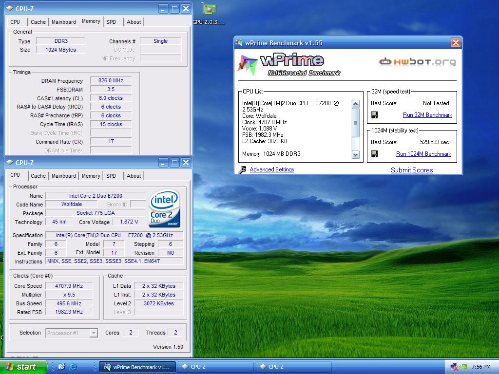499x374 pixels.
Task: Open Mainboard tab in upper CPU-Z window
Action: click(64, 22)
